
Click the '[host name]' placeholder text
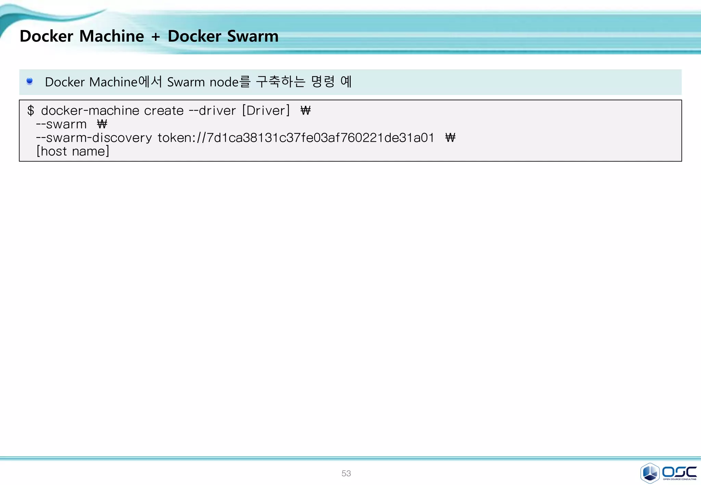(73, 151)
